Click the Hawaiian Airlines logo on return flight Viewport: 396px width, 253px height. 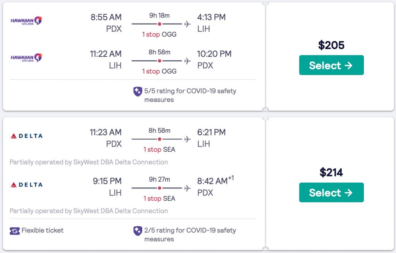26,58
